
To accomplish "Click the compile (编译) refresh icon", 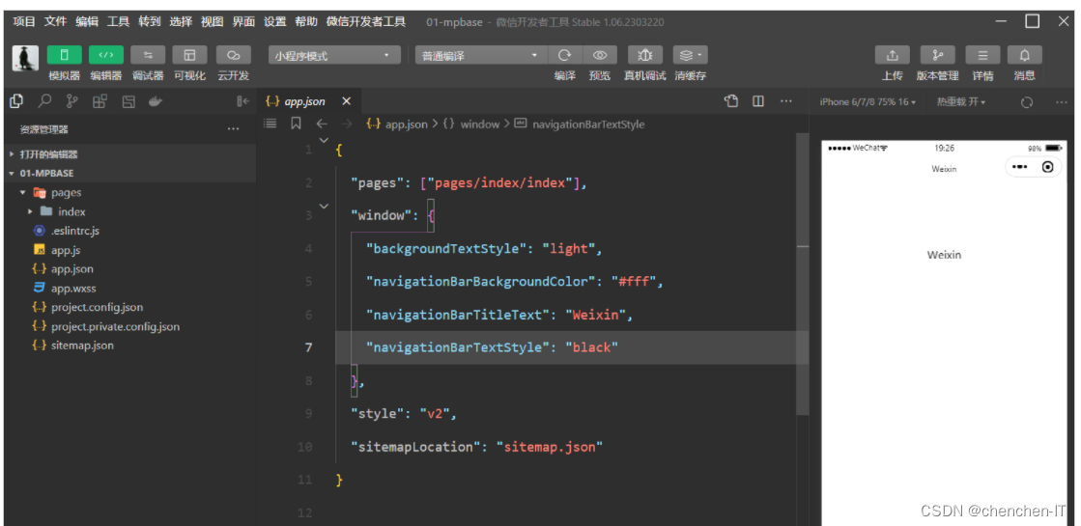I will click(x=564, y=55).
